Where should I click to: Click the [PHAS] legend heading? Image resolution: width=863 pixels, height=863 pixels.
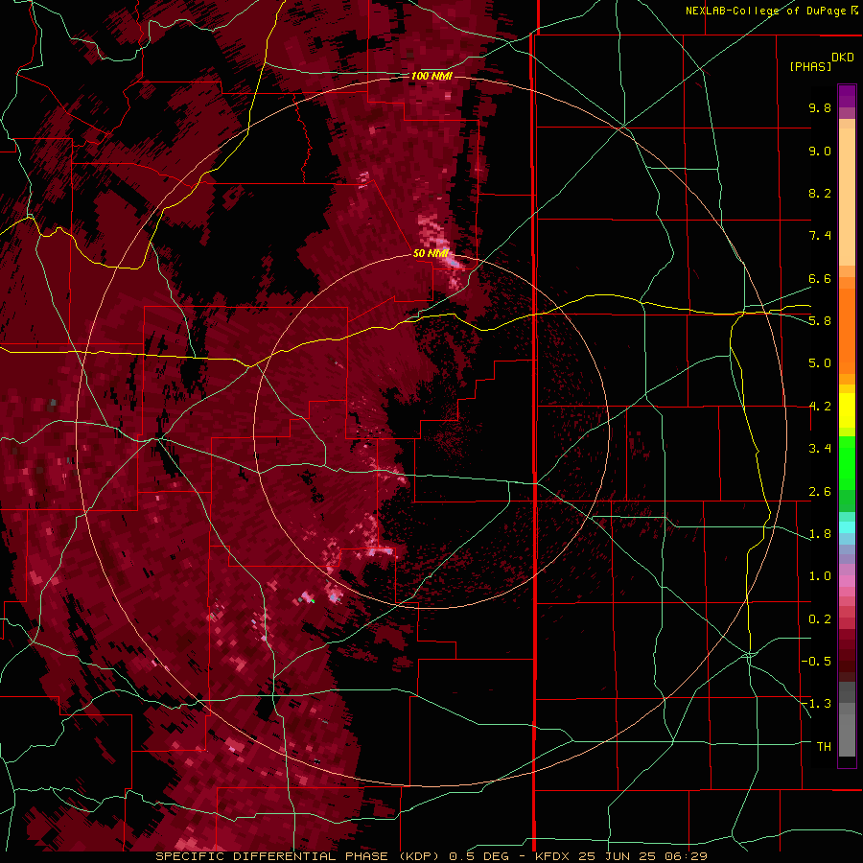[x=810, y=66]
